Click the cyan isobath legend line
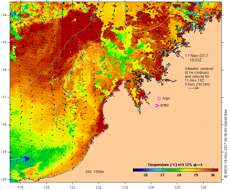Viewport: 229px width, 190px height. tap(90, 174)
